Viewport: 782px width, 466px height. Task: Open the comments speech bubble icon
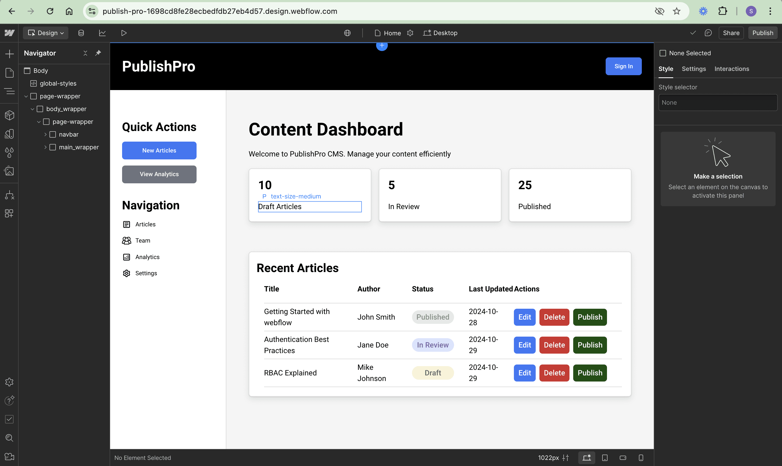[x=708, y=33]
